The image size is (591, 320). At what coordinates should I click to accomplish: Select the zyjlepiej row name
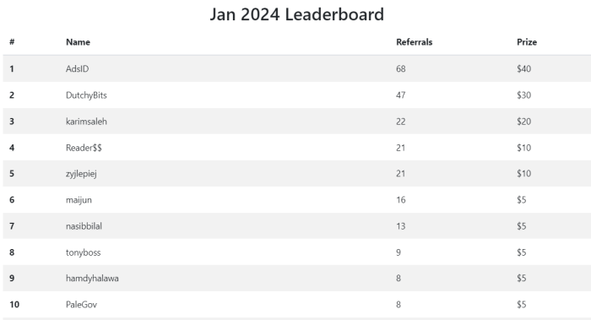[81, 174]
